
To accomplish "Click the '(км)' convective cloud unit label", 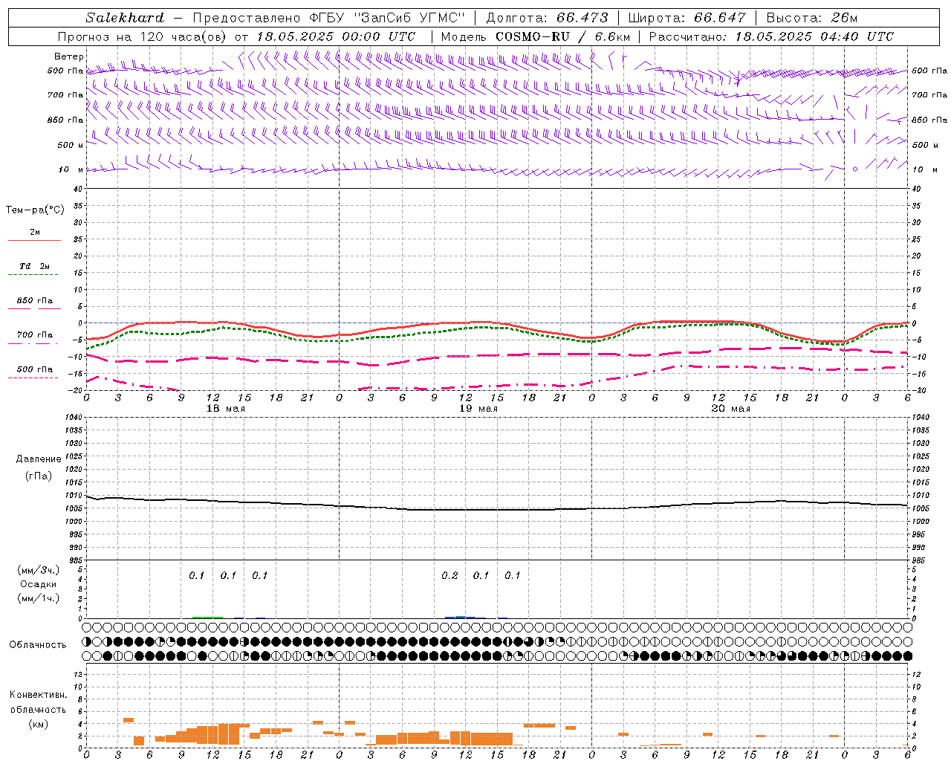I will click(x=39, y=724).
